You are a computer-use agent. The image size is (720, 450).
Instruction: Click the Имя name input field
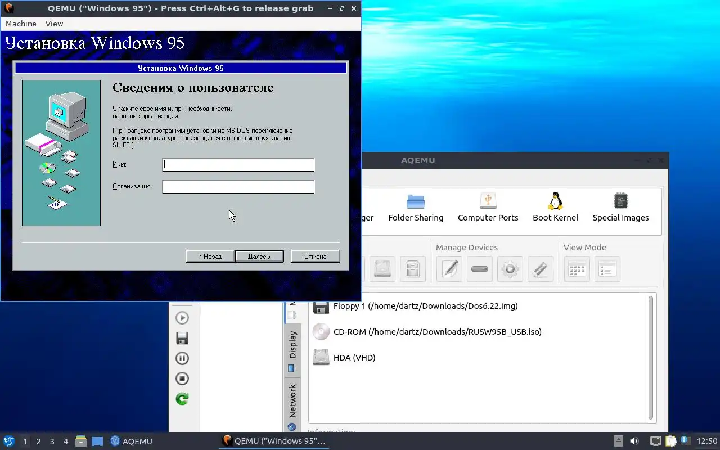pyautogui.click(x=238, y=165)
